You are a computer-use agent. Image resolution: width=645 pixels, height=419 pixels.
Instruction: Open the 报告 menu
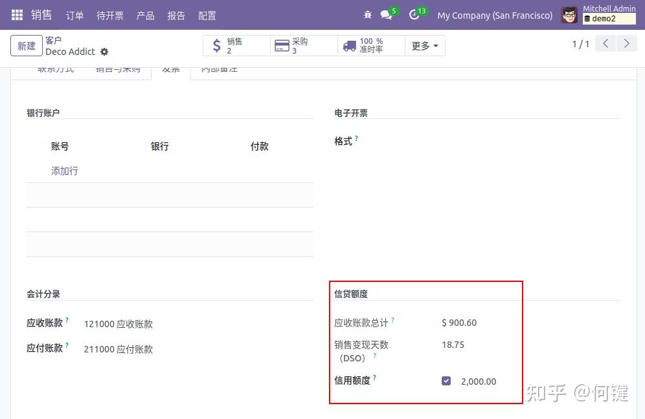tap(176, 16)
